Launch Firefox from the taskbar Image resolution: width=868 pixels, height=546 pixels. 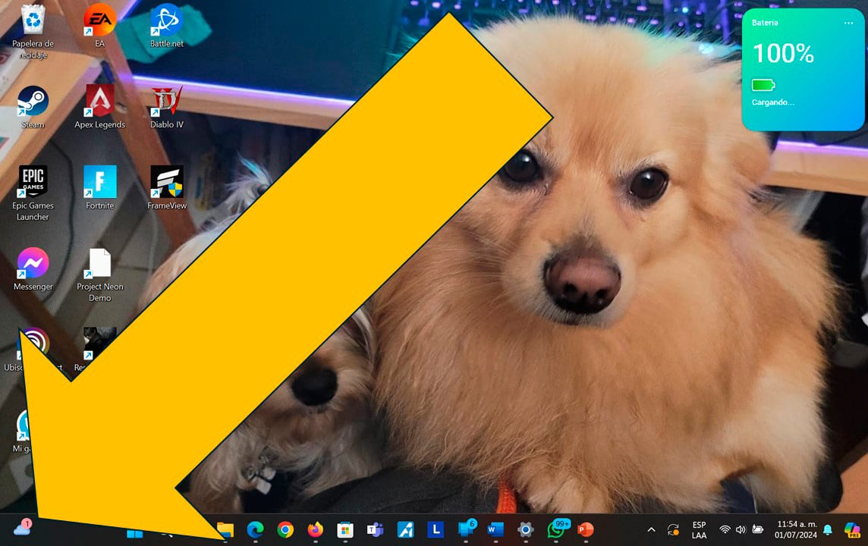[x=315, y=529]
